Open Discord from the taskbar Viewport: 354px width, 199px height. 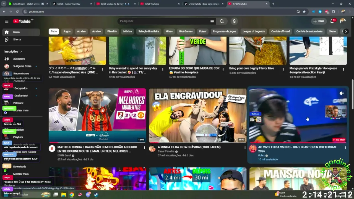(x=88, y=195)
